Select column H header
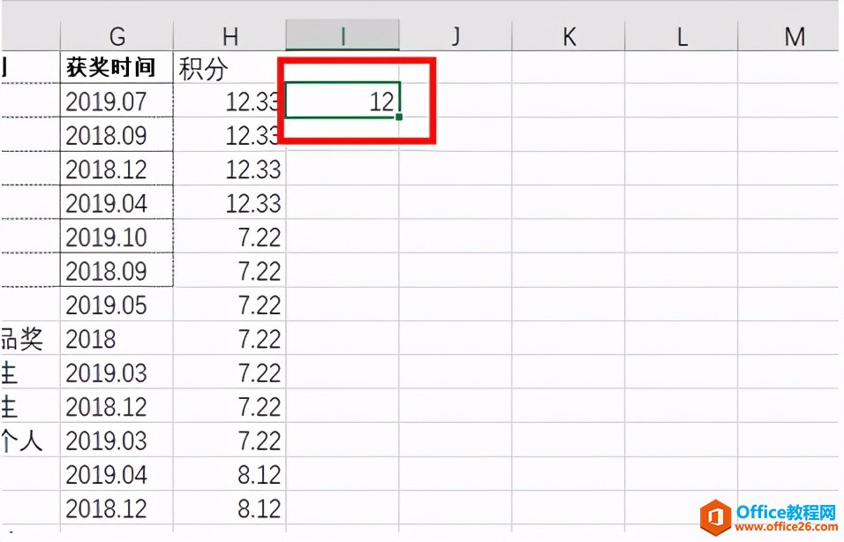Image resolution: width=844 pixels, height=542 pixels. coord(230,36)
